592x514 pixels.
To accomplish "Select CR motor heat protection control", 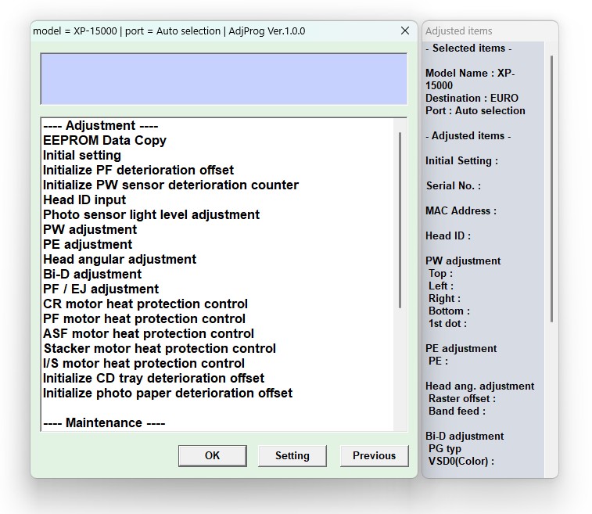I will (x=145, y=304).
